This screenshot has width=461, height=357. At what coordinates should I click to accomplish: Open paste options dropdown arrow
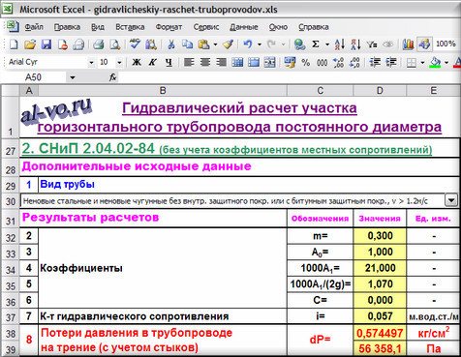(215, 45)
